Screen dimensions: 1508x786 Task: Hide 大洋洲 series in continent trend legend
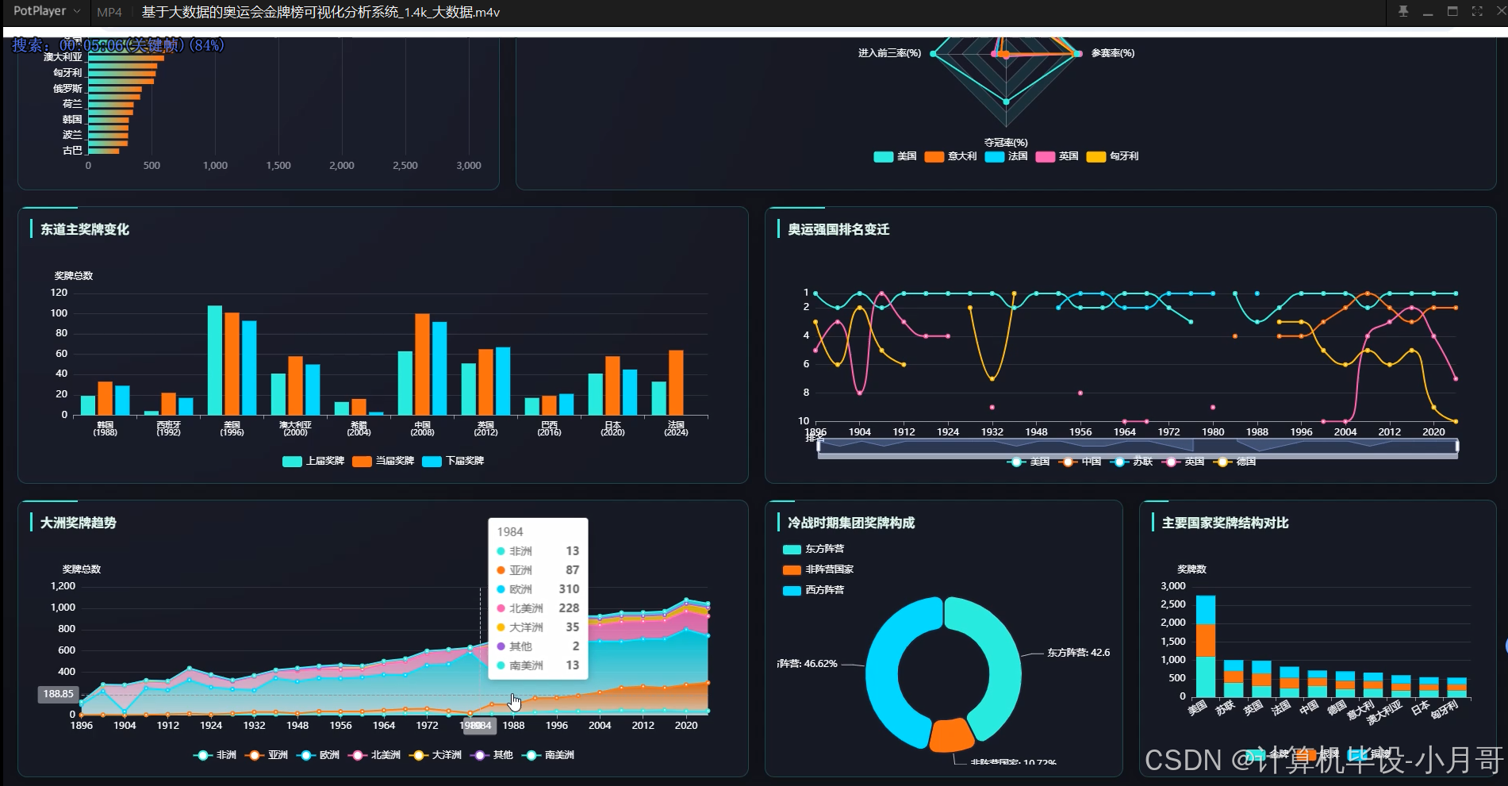(x=435, y=755)
